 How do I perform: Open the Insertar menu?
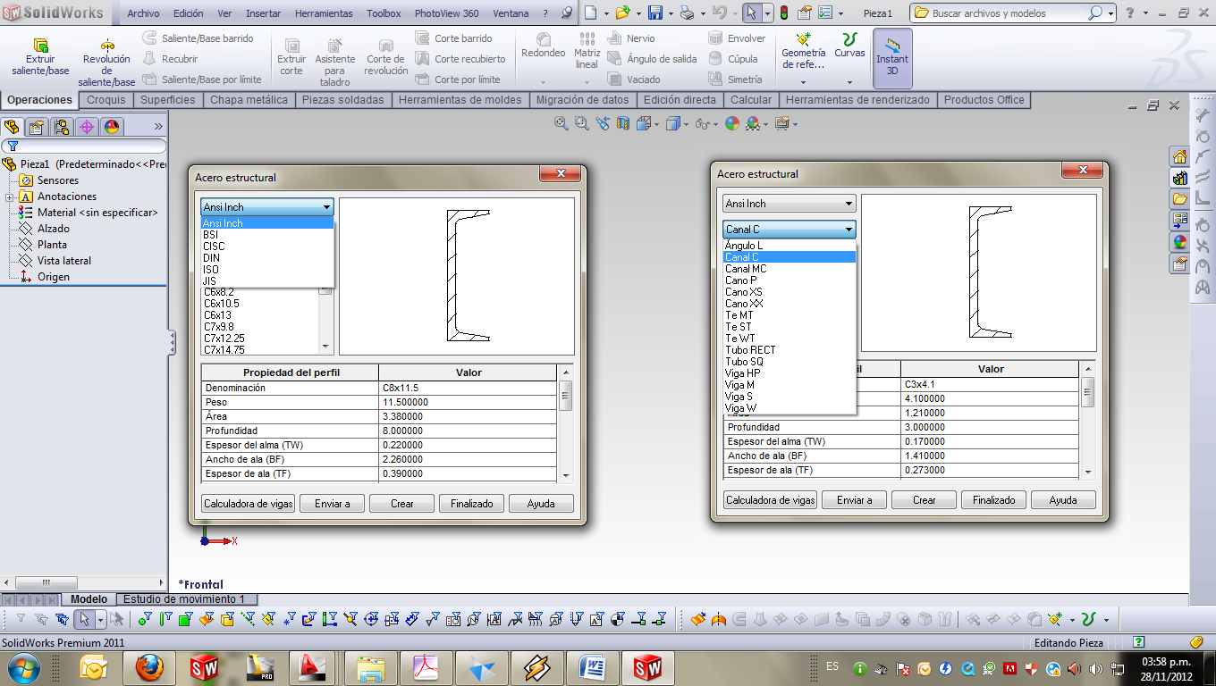click(263, 13)
